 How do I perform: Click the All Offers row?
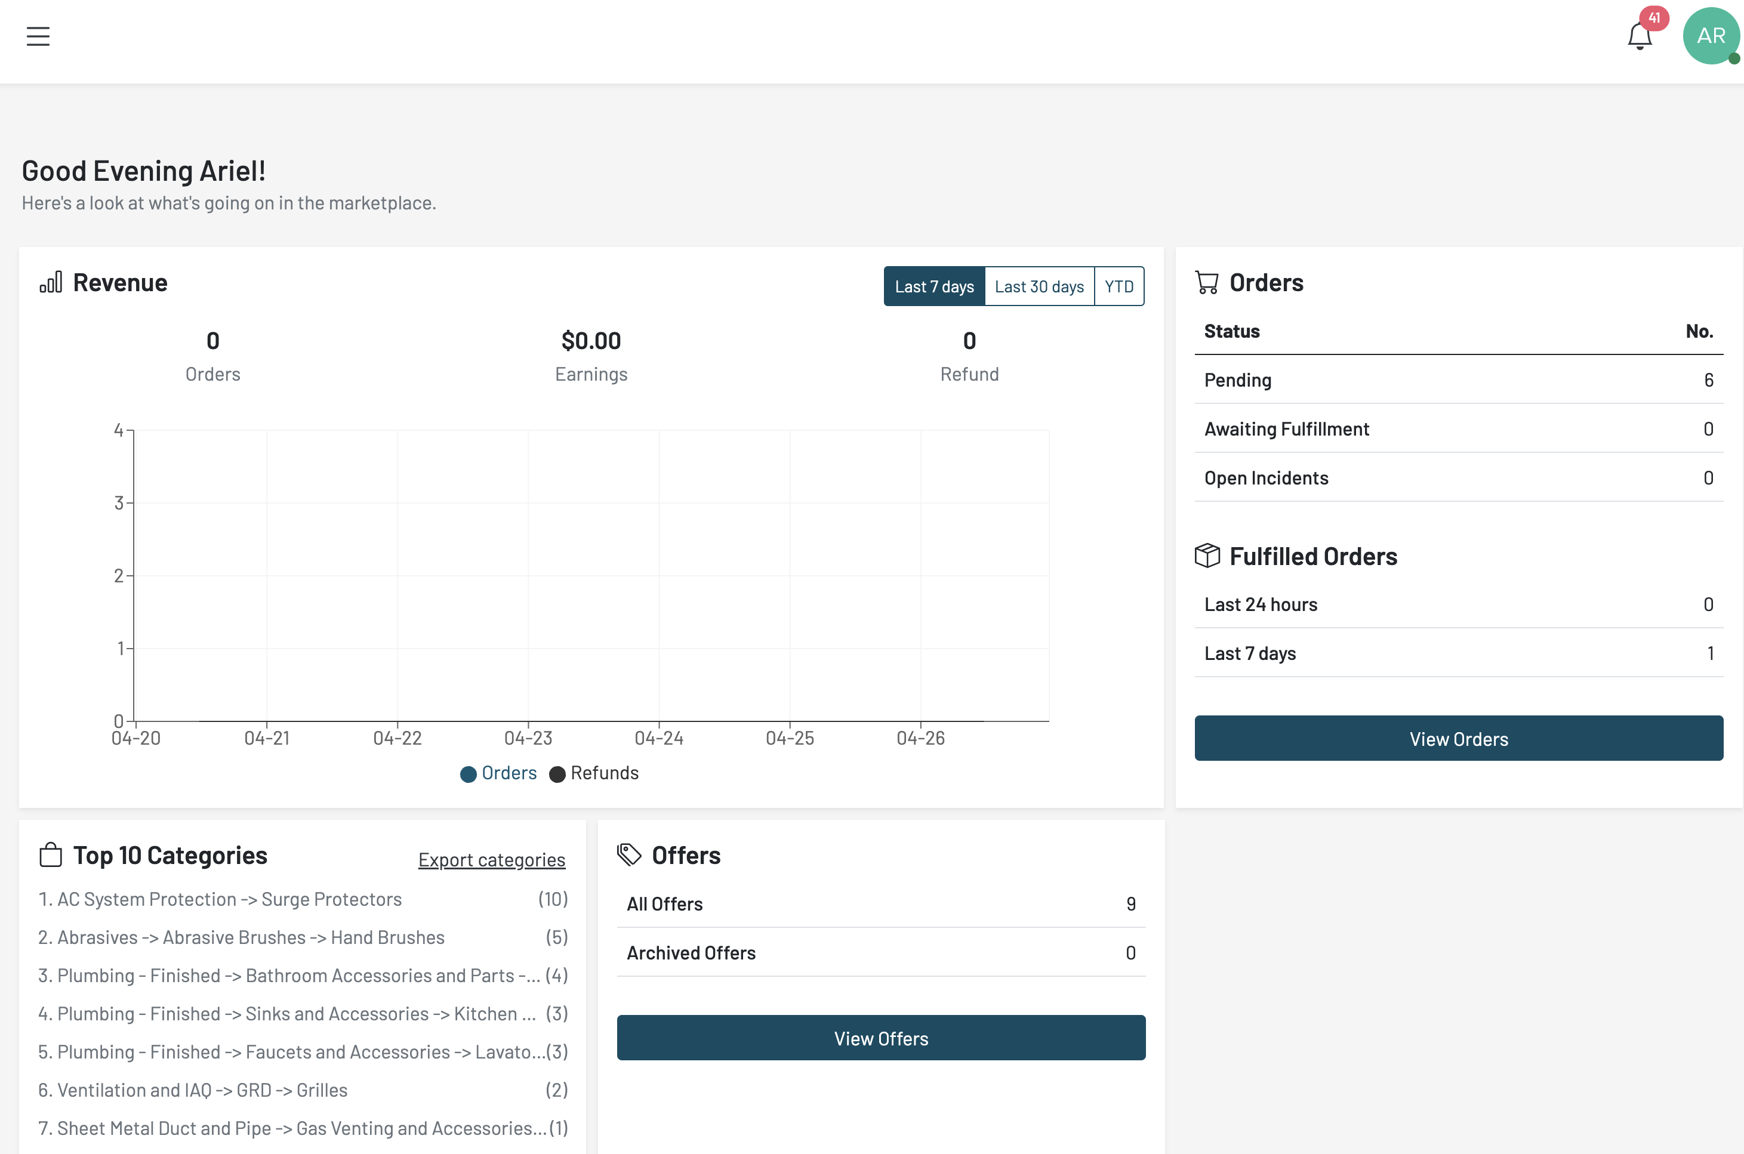[880, 904]
